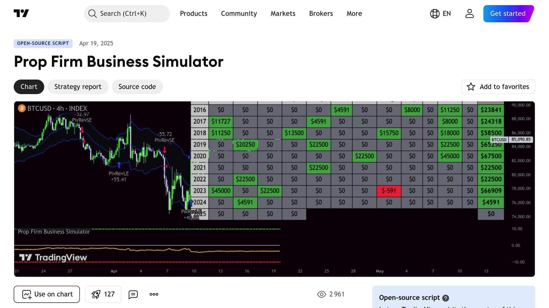Expand the More navigation menu

pos(354,13)
